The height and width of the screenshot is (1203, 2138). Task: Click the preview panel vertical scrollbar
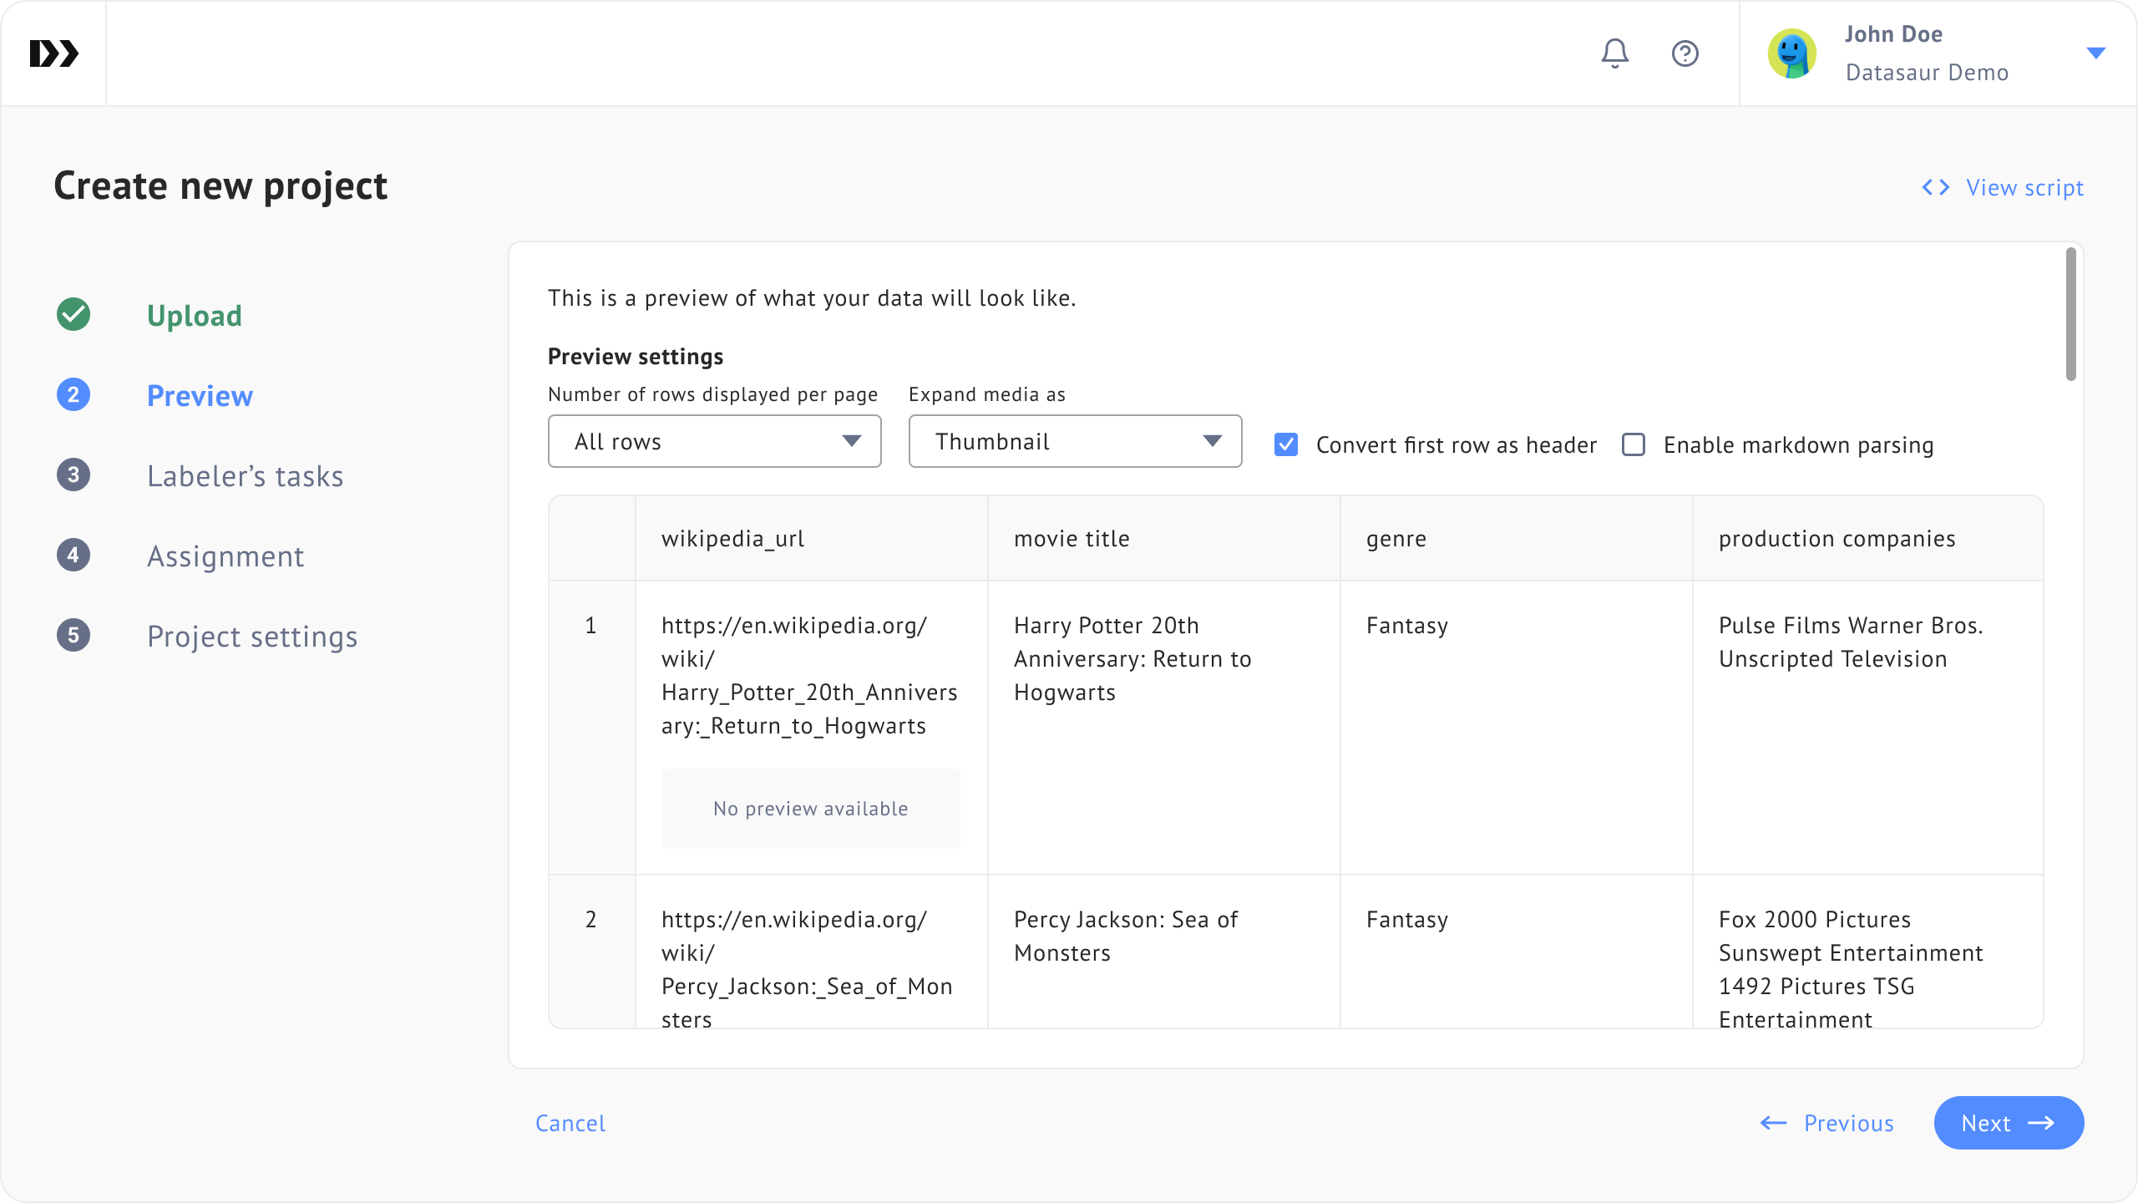(2070, 314)
